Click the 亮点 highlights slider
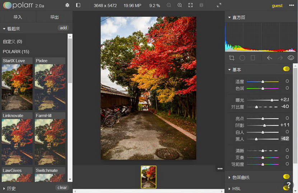 pos(263,119)
